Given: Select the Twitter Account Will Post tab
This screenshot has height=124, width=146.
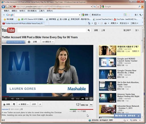Looking at the screenshot, I should pyautogui.click(x=23, y=23).
